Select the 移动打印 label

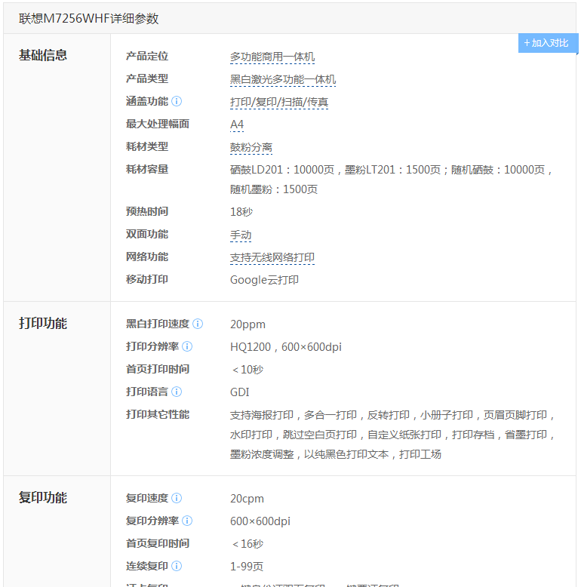click(147, 279)
